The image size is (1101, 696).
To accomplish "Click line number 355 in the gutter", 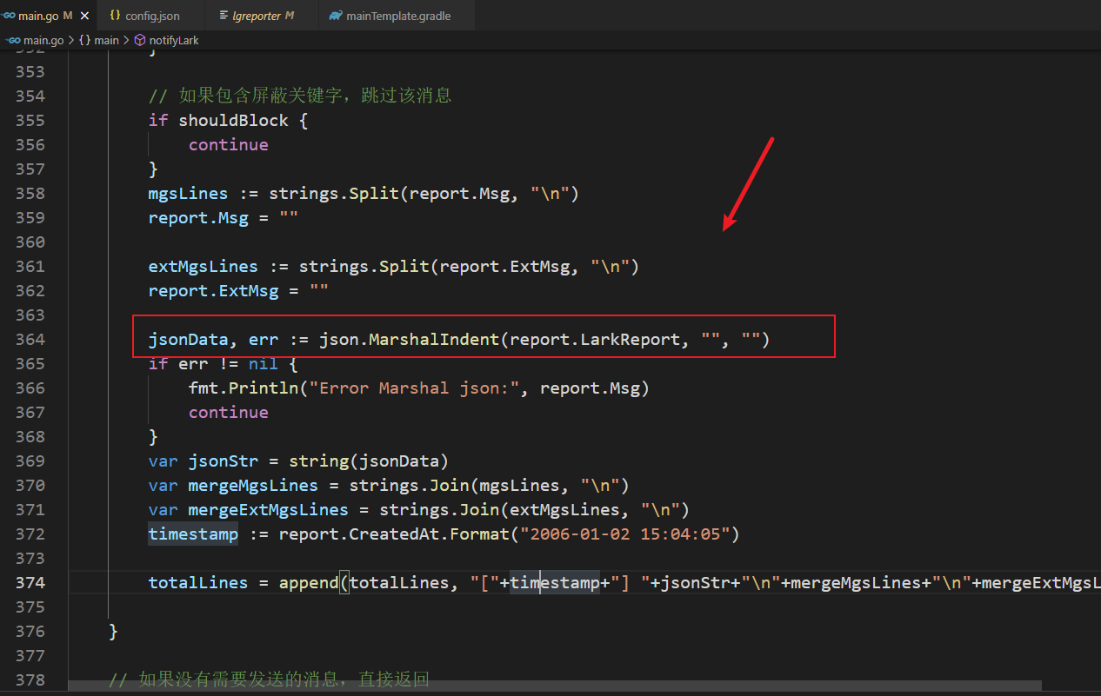I will pyautogui.click(x=30, y=120).
